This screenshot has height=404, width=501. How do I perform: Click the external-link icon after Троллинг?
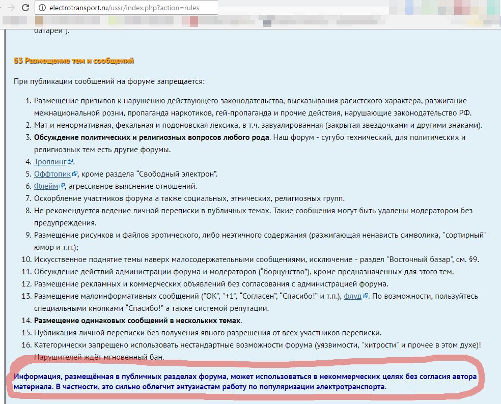tap(71, 162)
